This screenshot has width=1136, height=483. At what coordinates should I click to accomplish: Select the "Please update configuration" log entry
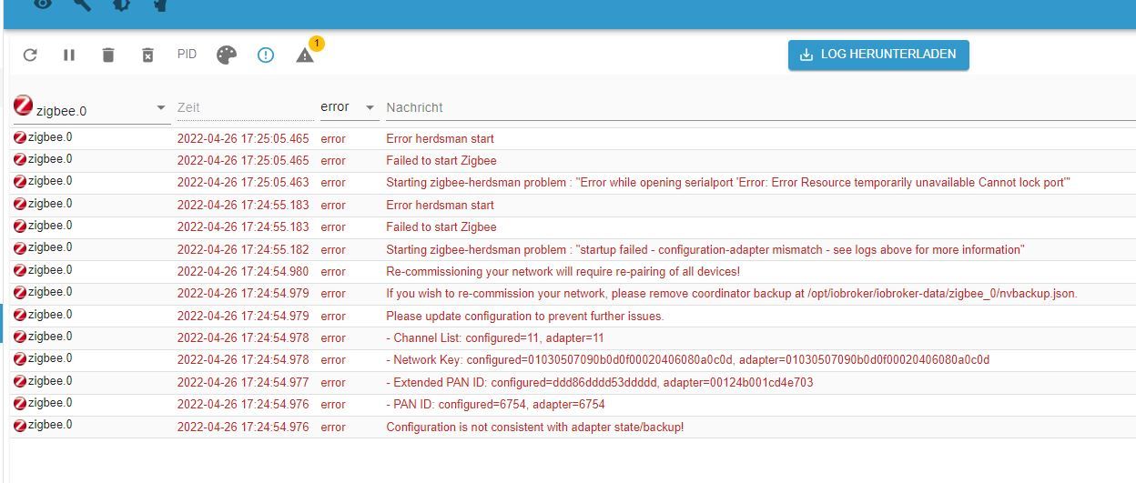pos(524,316)
